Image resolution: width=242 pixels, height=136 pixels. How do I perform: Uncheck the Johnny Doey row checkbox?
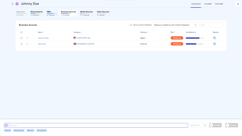pos(21,38)
